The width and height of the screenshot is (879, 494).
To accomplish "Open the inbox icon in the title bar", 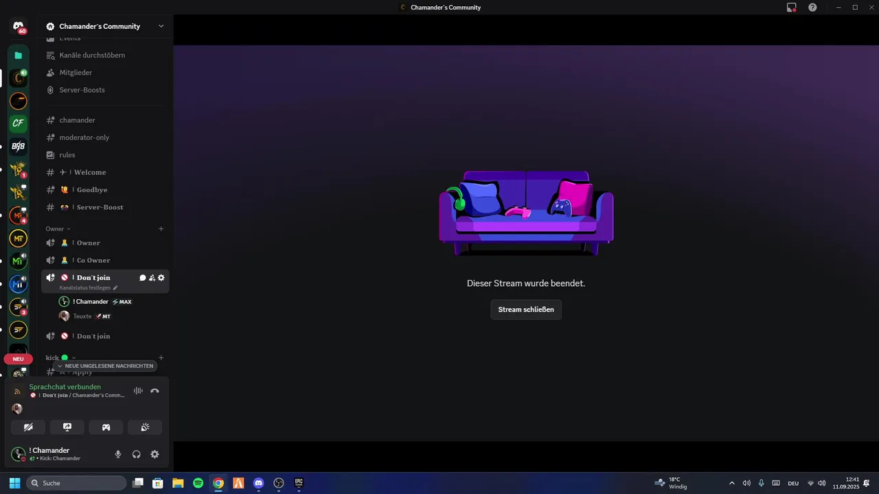I will [792, 8].
